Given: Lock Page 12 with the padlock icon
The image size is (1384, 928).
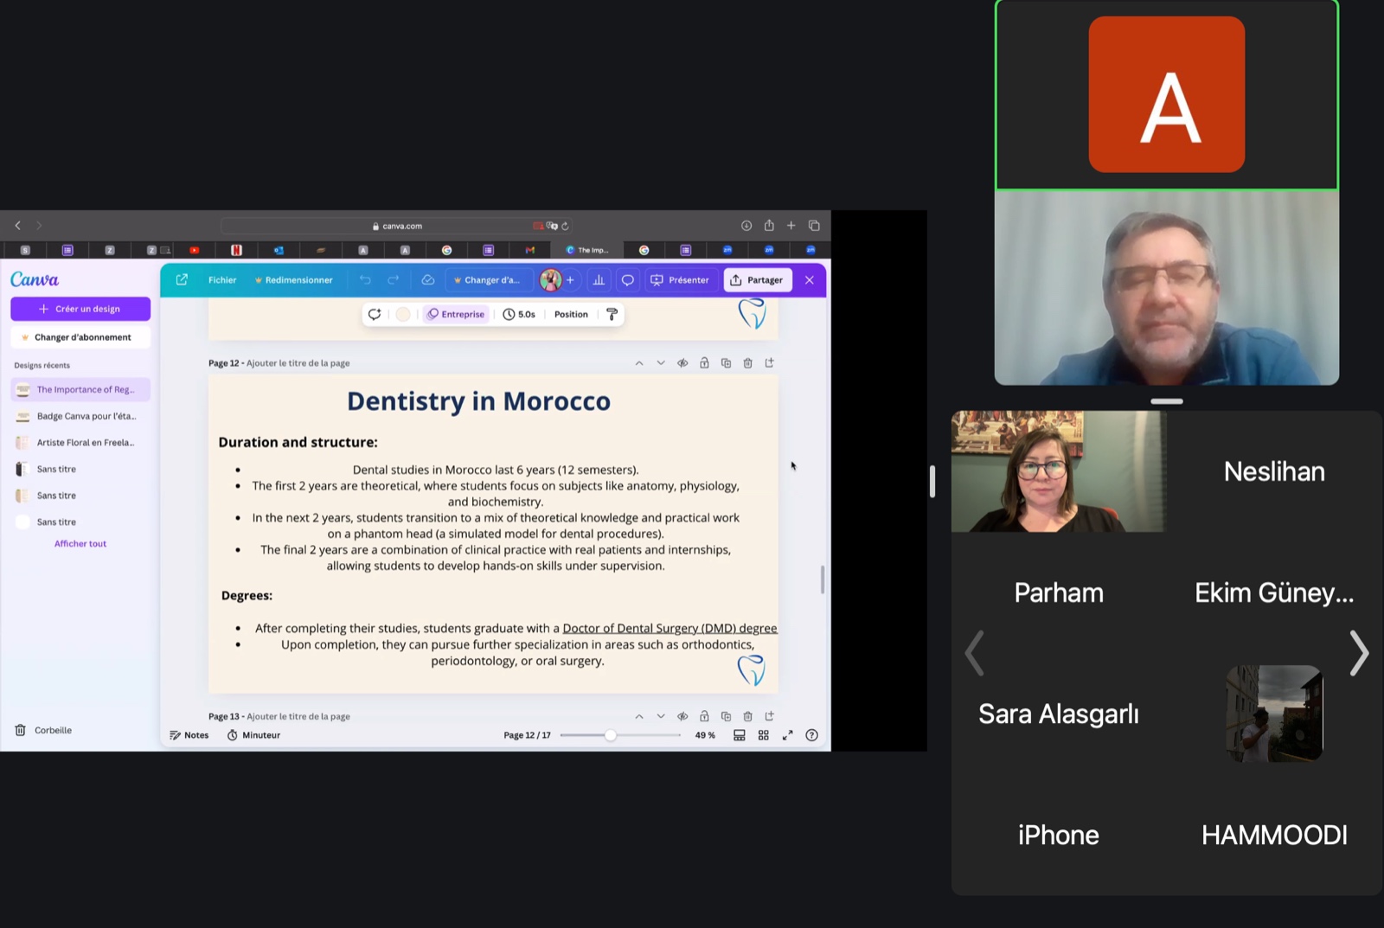Looking at the screenshot, I should 704,363.
